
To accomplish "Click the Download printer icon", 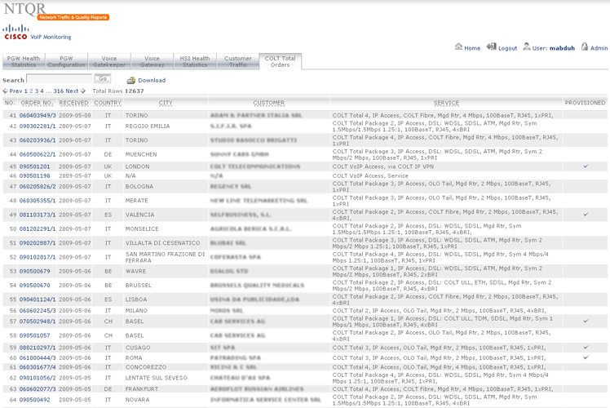I will [130, 80].
